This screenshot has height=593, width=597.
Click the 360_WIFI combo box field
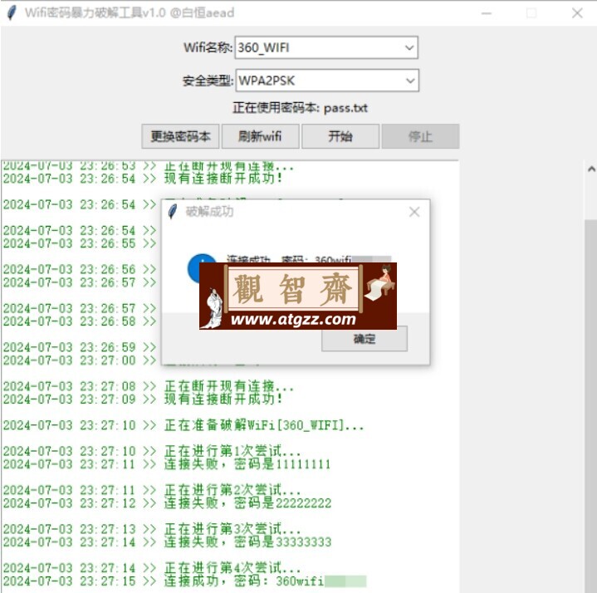pos(326,47)
